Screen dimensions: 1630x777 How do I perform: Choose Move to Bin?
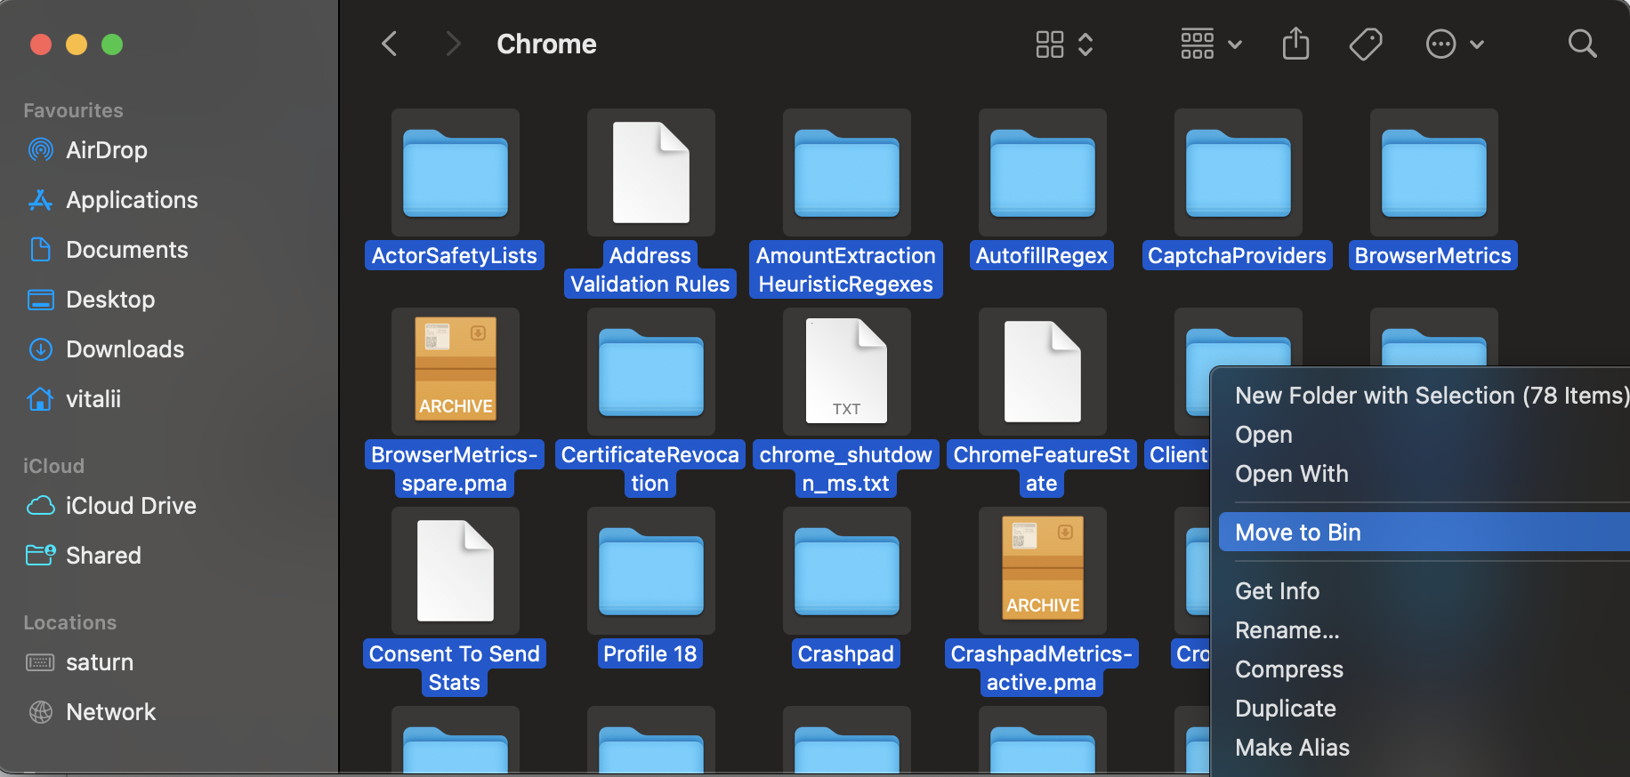(x=1424, y=532)
